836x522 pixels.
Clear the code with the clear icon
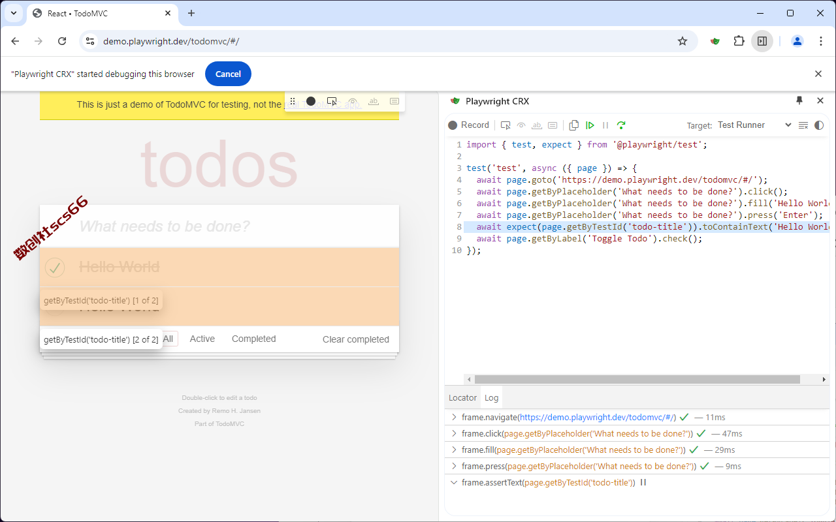coord(803,125)
